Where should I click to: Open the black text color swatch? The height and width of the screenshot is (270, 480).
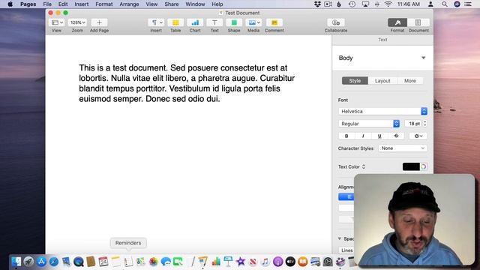[411, 166]
